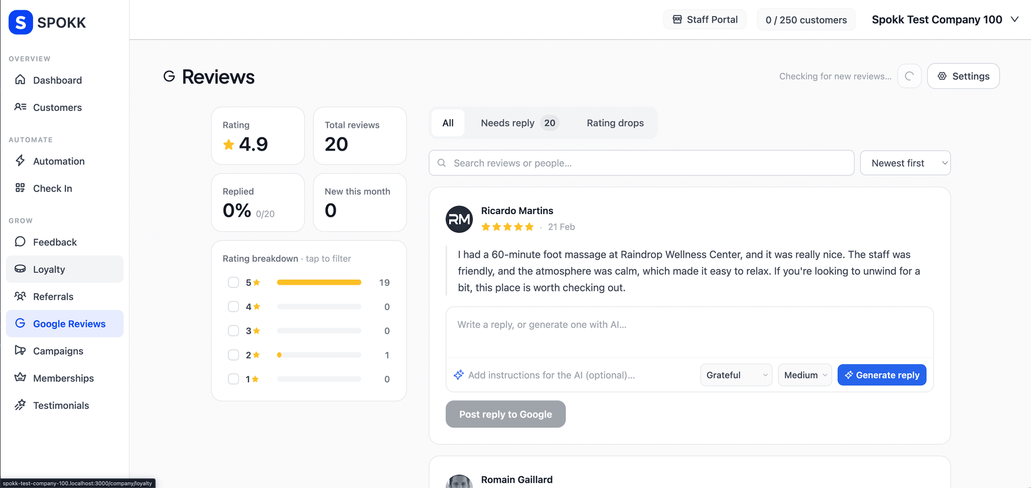
Task: Click the Loyalty coin icon
Action: coord(20,269)
